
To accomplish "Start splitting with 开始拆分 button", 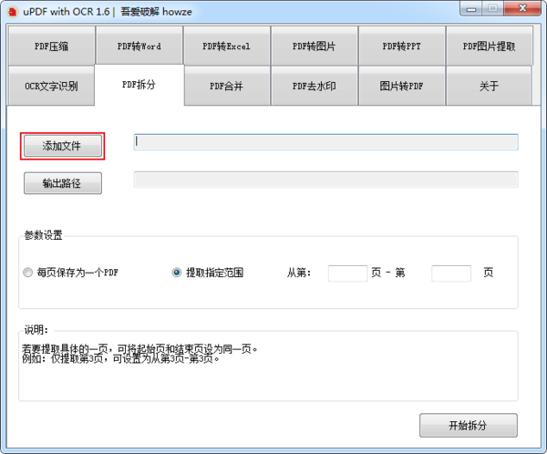I will pos(469,426).
